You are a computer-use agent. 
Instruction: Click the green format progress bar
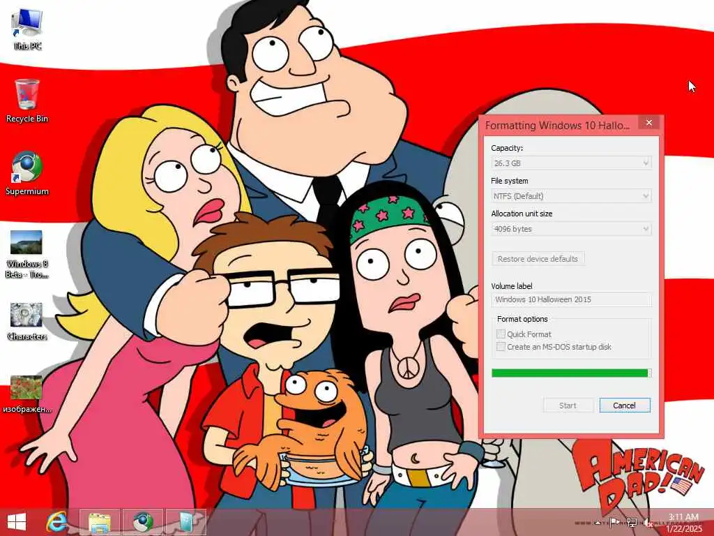pyautogui.click(x=572, y=373)
